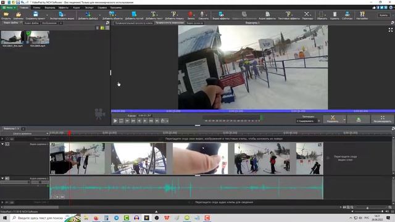395x222 pixels.
Task: Click the Subtitles icon
Action: point(347,14)
